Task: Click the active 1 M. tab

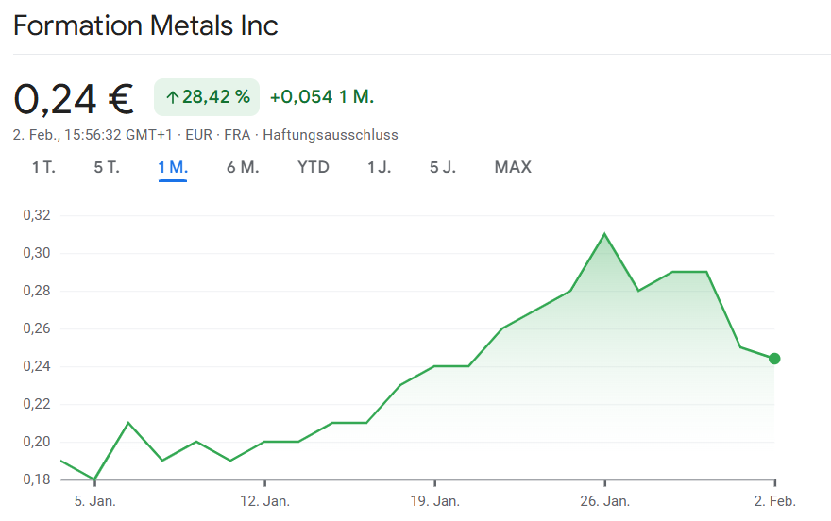Action: [x=173, y=167]
